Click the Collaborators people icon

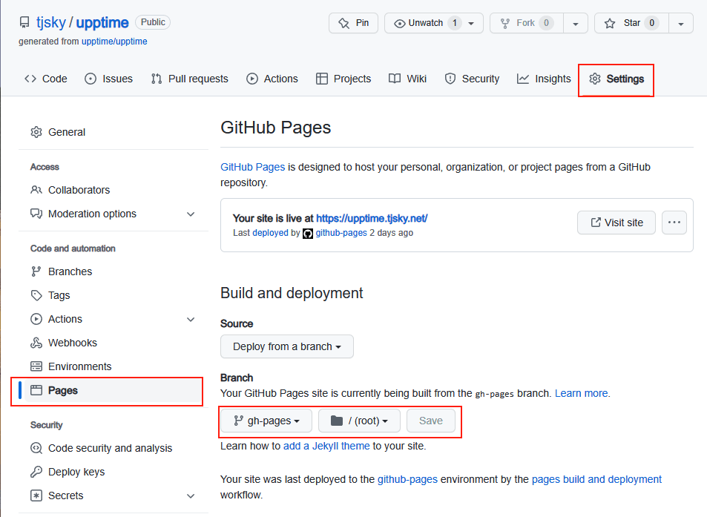tap(36, 190)
